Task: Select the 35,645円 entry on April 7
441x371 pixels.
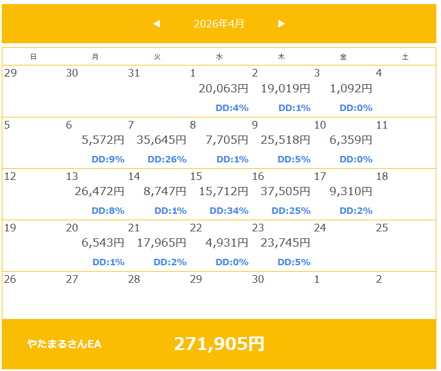Action: pyautogui.click(x=161, y=140)
